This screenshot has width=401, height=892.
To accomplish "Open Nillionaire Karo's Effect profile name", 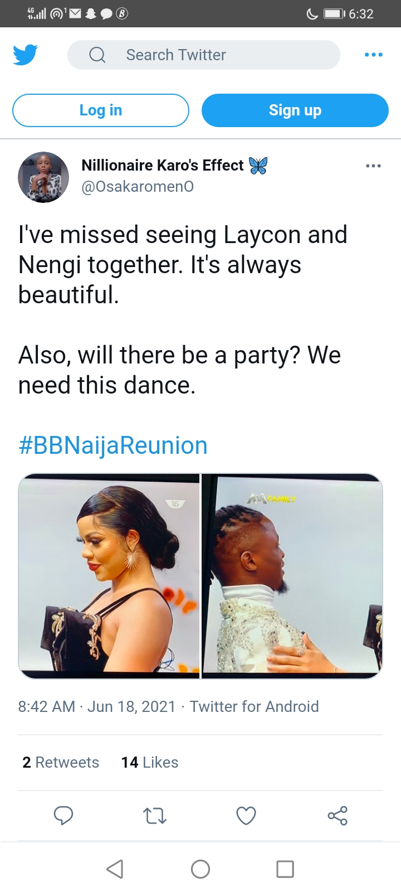I will click(163, 166).
